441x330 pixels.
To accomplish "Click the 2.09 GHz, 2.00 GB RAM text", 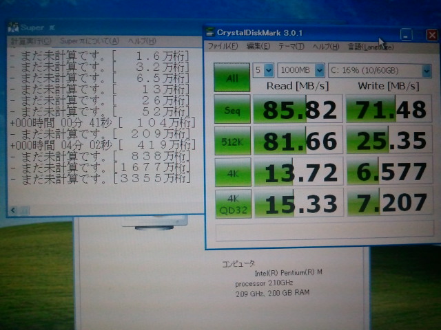I will tap(273, 294).
